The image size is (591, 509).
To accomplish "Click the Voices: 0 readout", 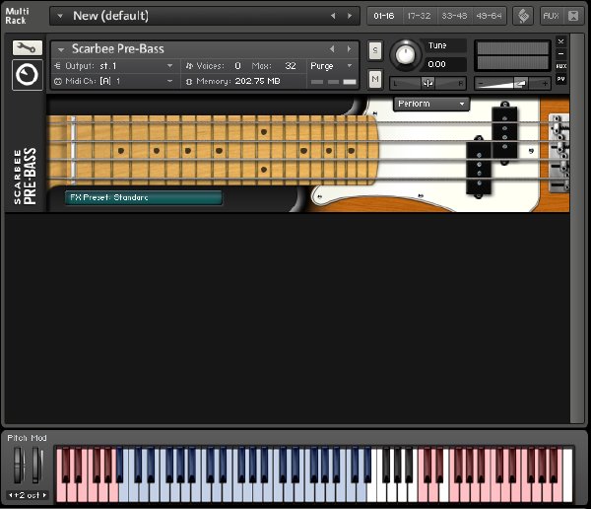I will point(214,66).
